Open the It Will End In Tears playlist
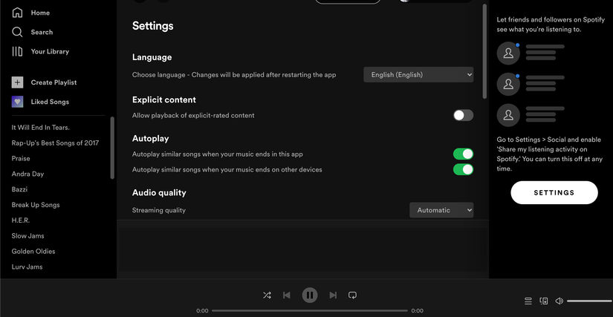 tap(41, 127)
